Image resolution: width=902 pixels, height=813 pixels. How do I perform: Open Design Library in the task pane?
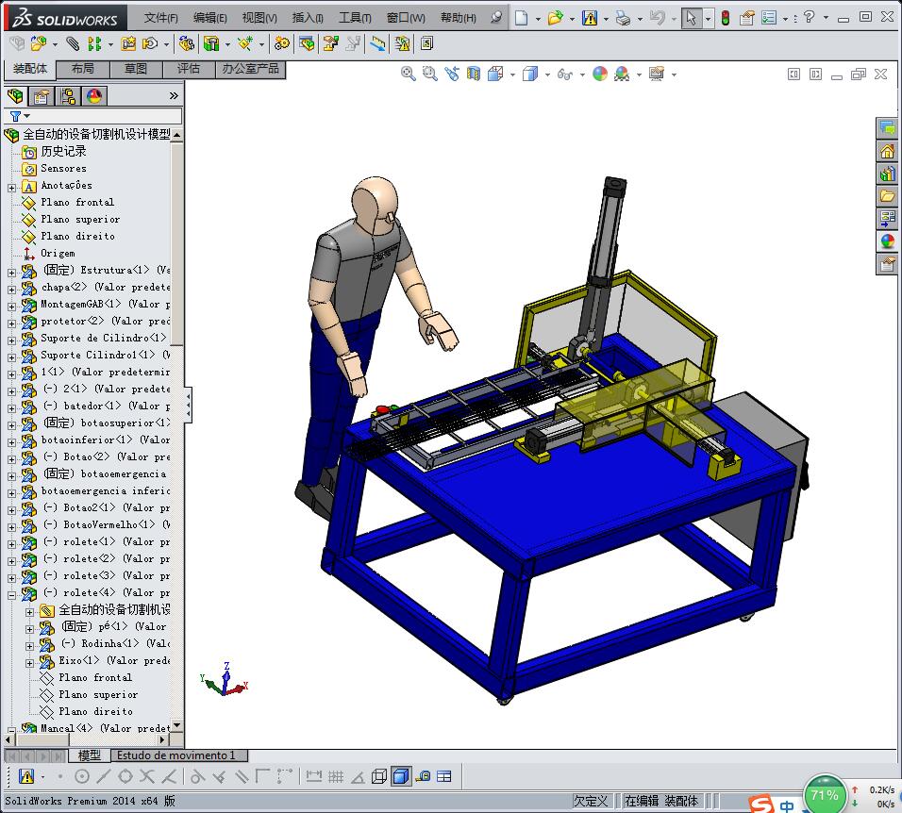pos(887,174)
